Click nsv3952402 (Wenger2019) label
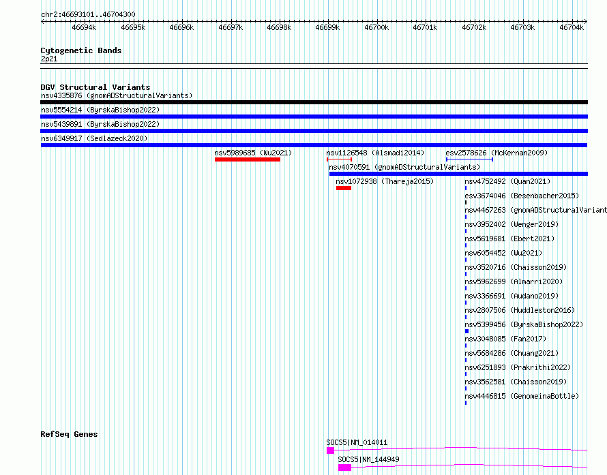607x475 pixels. (512, 224)
